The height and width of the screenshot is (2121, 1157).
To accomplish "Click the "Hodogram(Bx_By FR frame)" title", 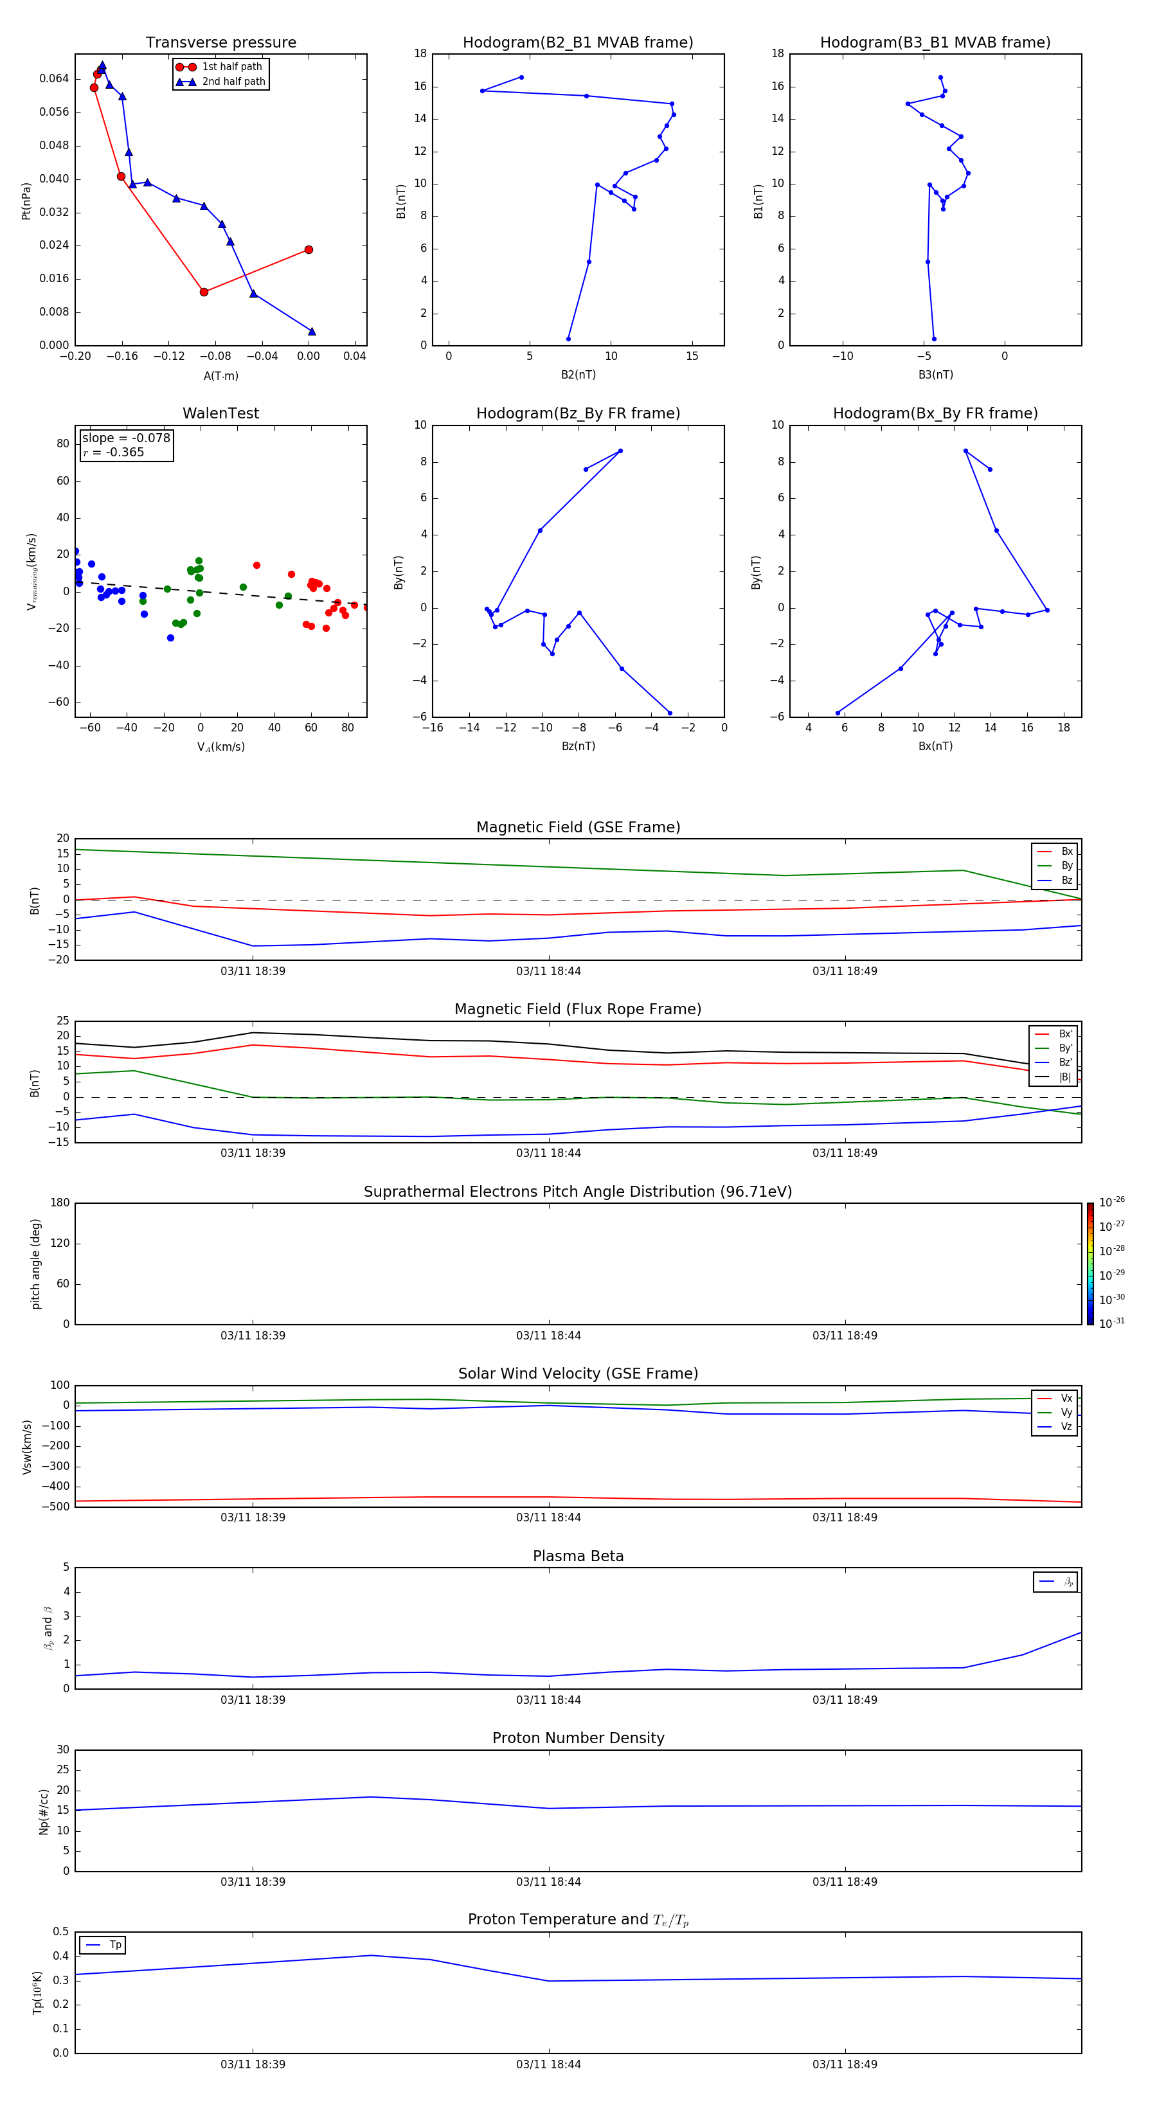I will coord(935,413).
